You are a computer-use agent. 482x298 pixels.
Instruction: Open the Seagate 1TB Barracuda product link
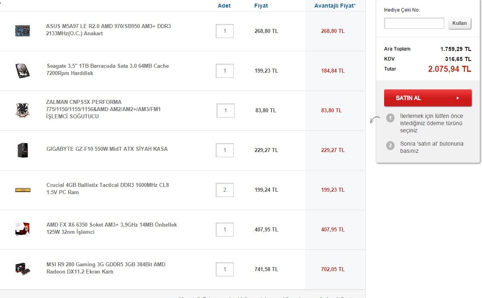(x=107, y=69)
